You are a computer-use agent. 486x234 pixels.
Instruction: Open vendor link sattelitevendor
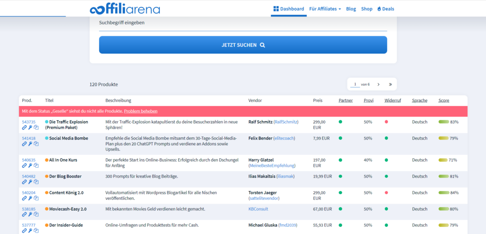click(264, 198)
